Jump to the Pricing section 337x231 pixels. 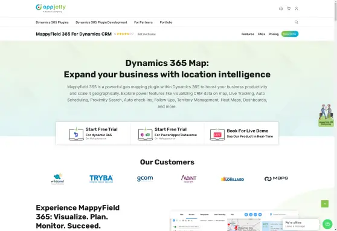274,34
